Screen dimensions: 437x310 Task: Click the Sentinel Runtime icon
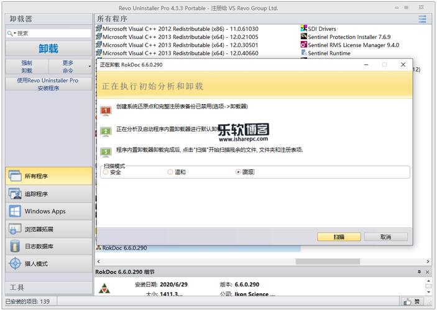304,53
